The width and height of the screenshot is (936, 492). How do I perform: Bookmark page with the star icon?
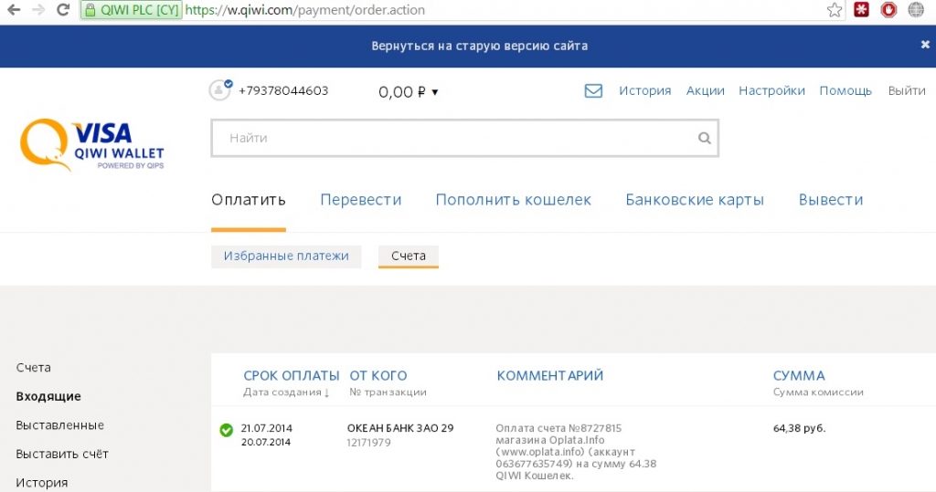[x=834, y=10]
